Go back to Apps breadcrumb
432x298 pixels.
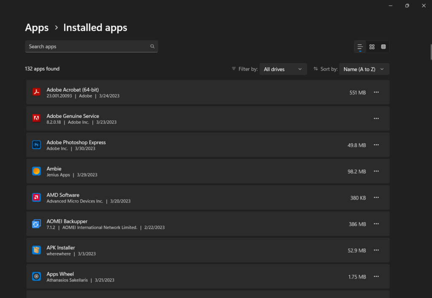tap(37, 28)
